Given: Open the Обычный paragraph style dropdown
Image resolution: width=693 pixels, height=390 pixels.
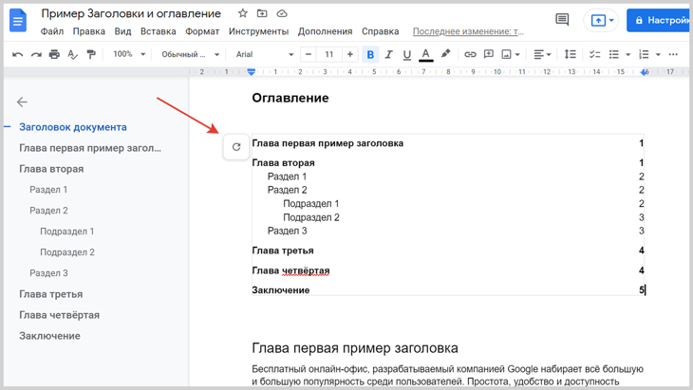Looking at the screenshot, I should (x=190, y=54).
